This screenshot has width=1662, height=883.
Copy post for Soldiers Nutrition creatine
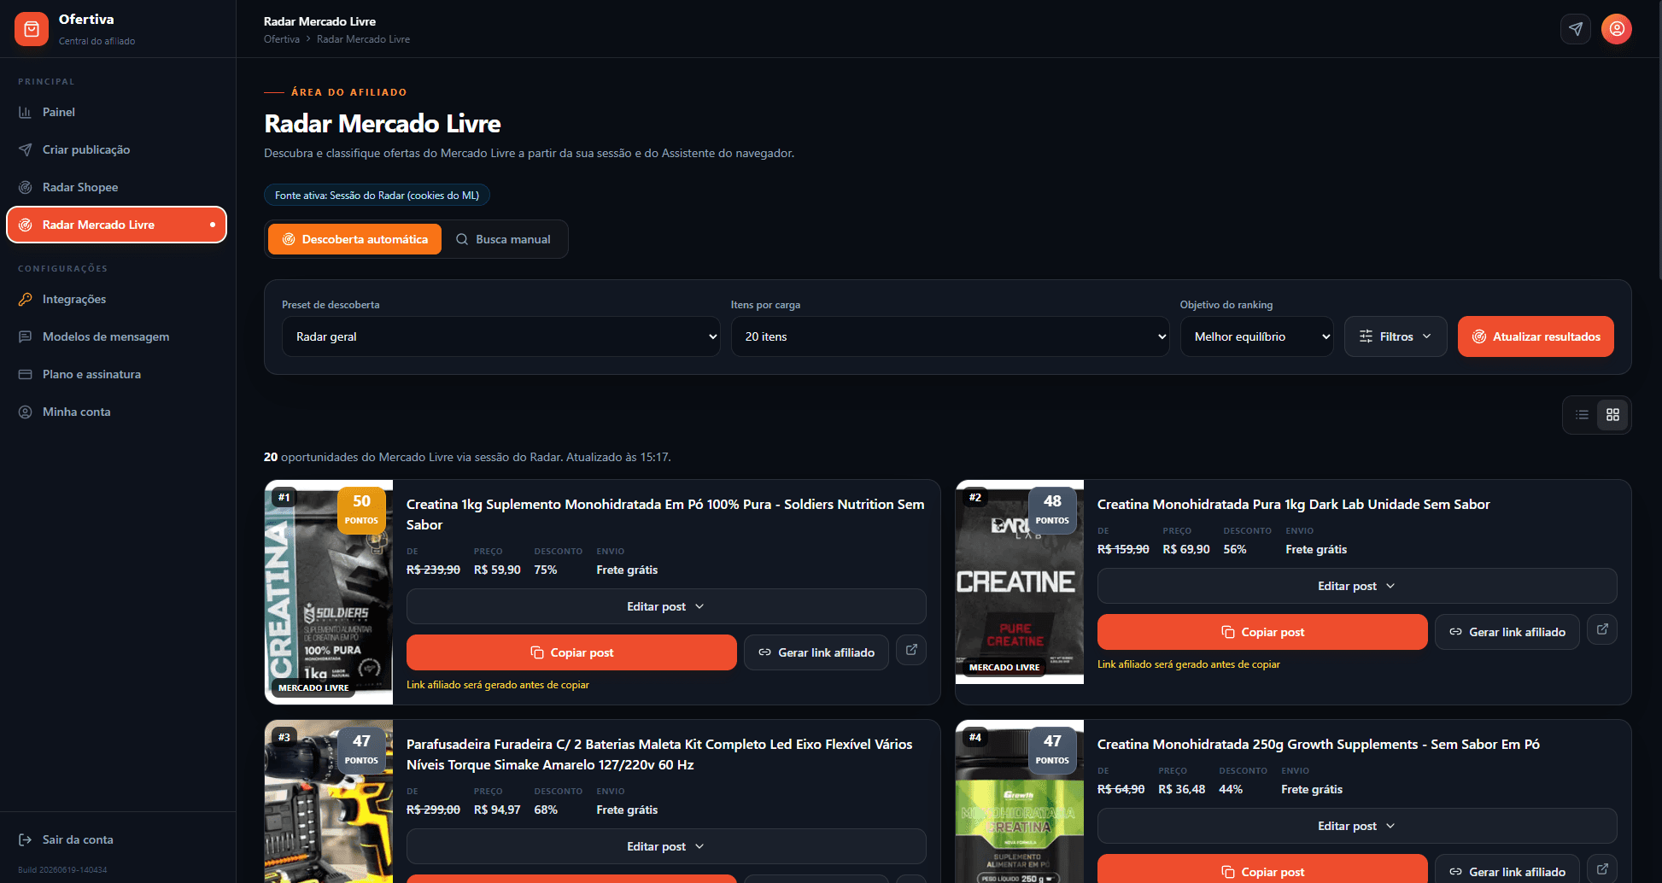(571, 652)
